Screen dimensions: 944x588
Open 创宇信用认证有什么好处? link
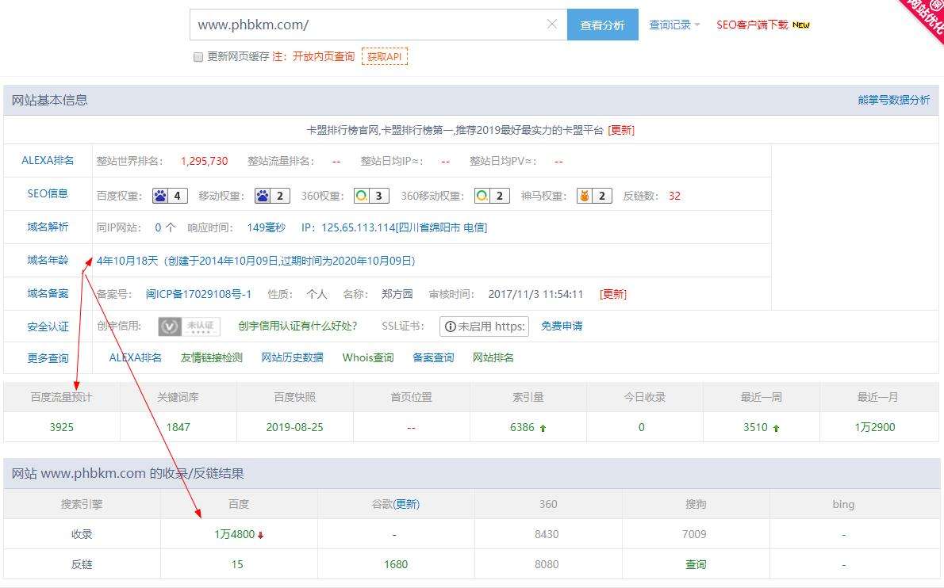(297, 326)
